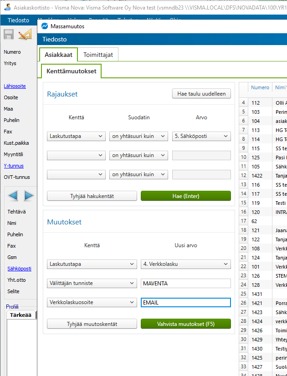This screenshot has width=287, height=376.
Task: Click the Numero column header in the table
Action: click(x=260, y=87)
